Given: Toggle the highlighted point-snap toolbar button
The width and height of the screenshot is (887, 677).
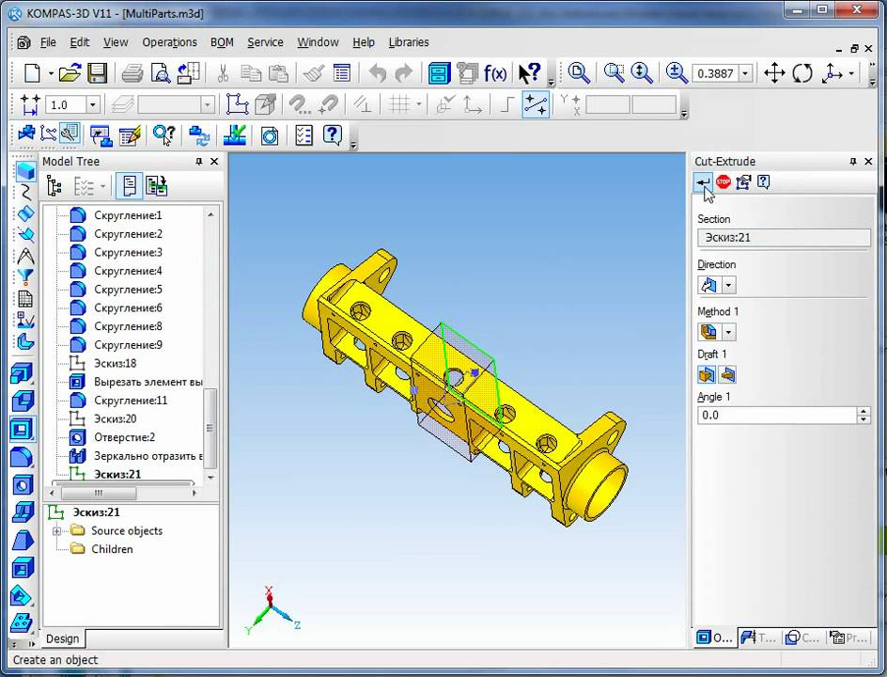Looking at the screenshot, I should [x=536, y=104].
